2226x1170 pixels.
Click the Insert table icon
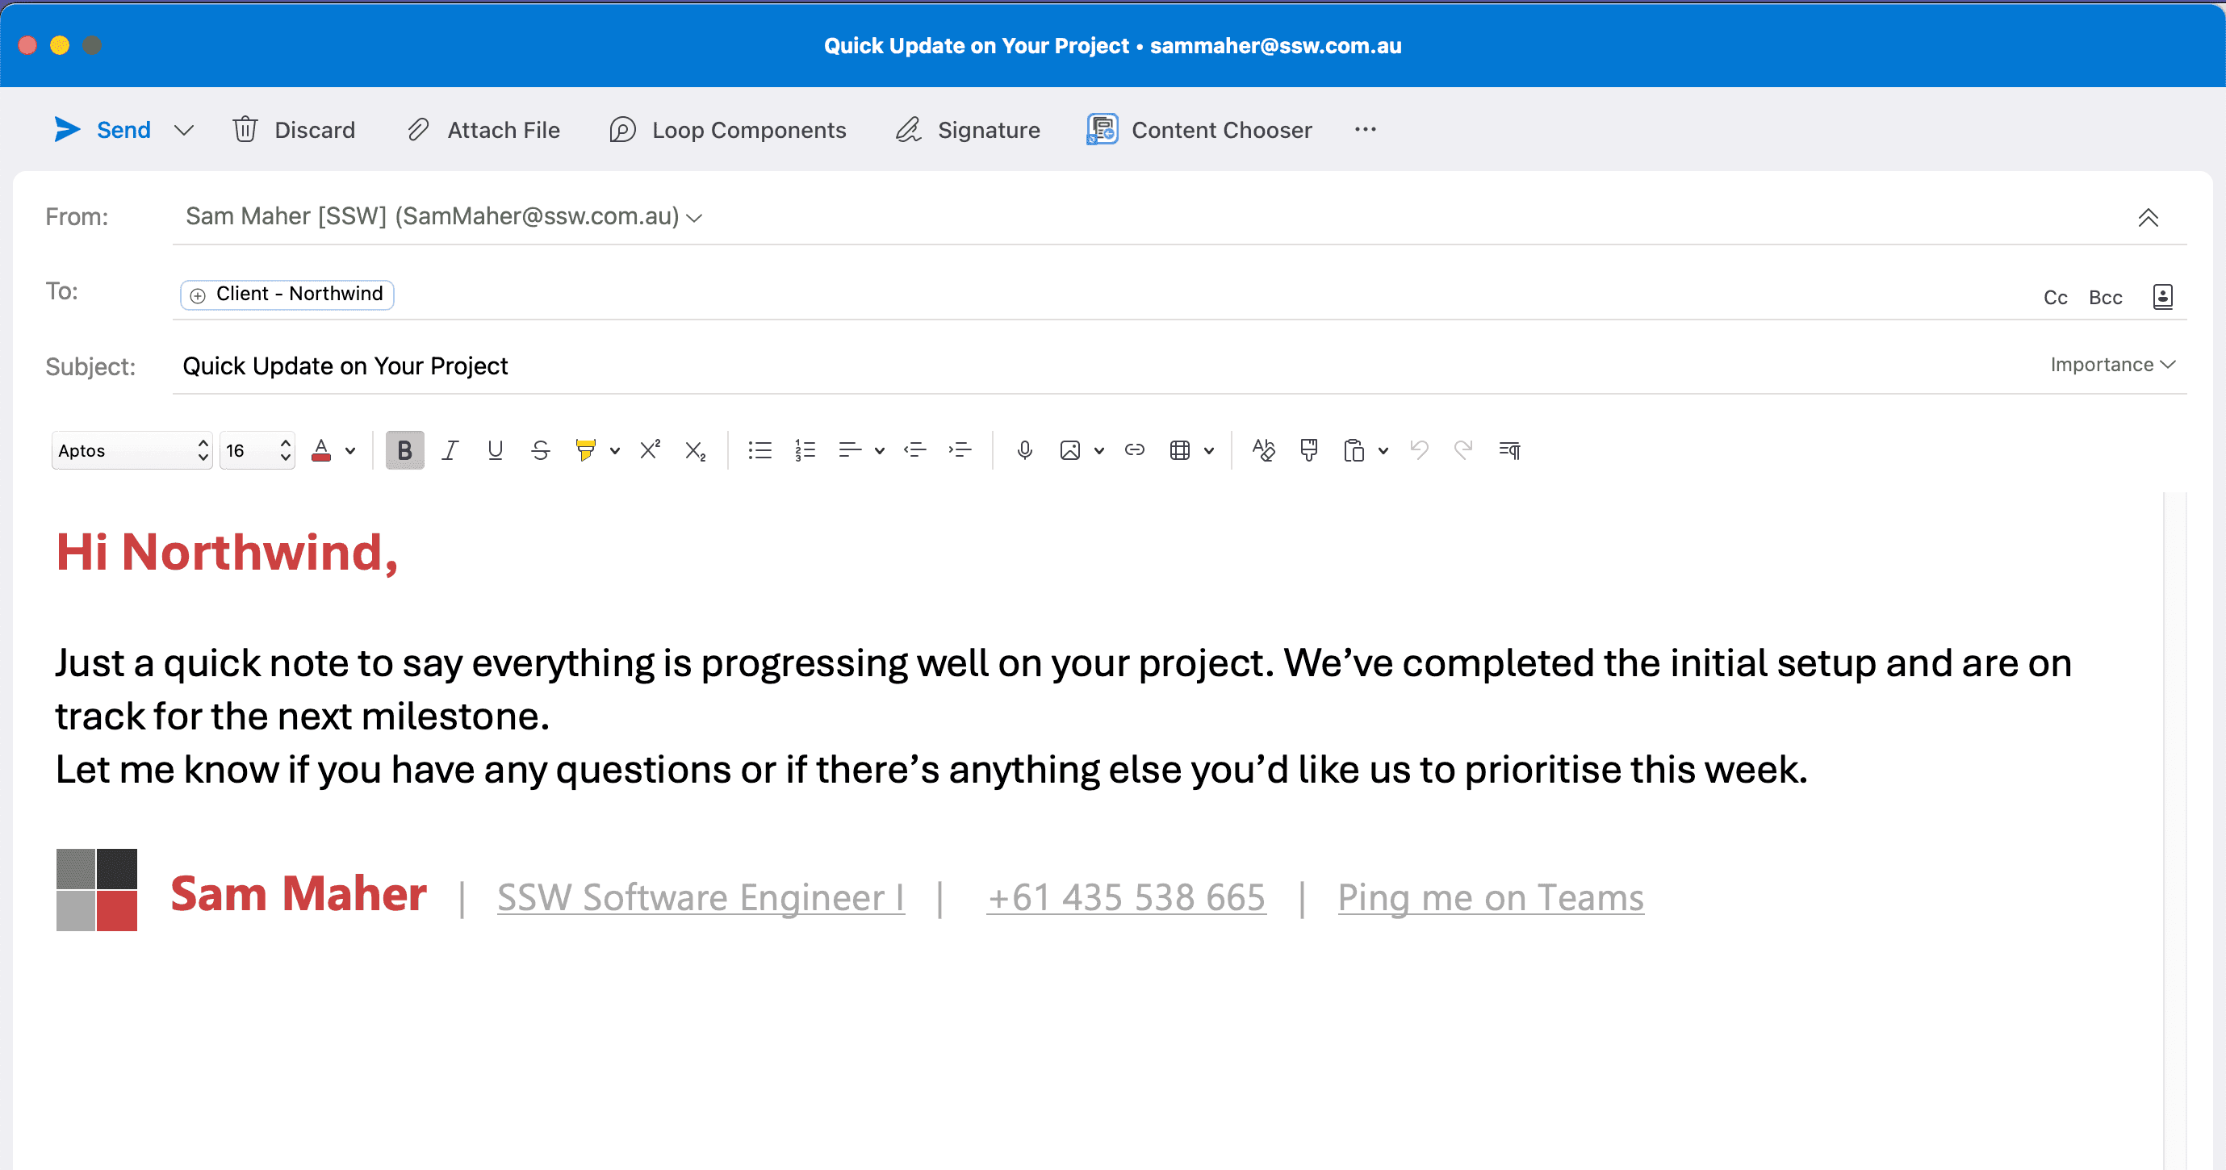[1179, 450]
